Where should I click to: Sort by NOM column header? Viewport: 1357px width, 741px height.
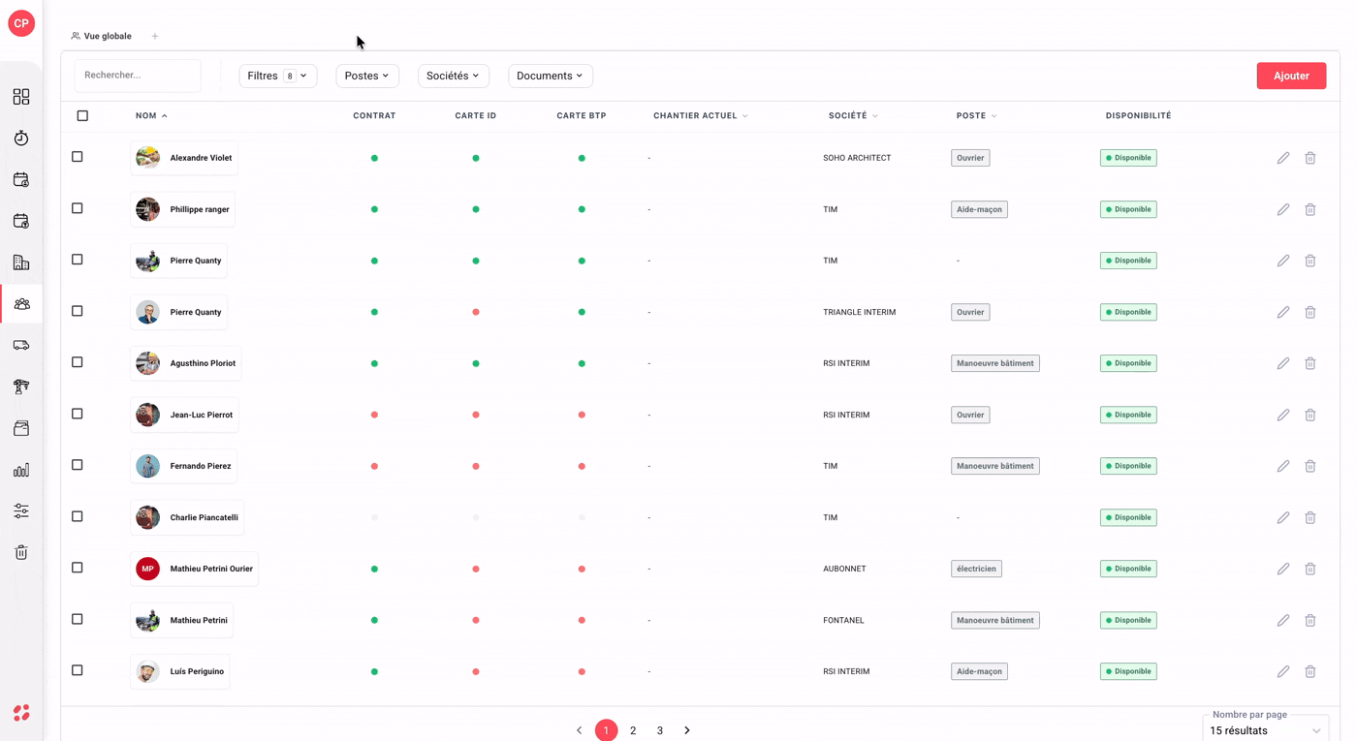click(151, 115)
